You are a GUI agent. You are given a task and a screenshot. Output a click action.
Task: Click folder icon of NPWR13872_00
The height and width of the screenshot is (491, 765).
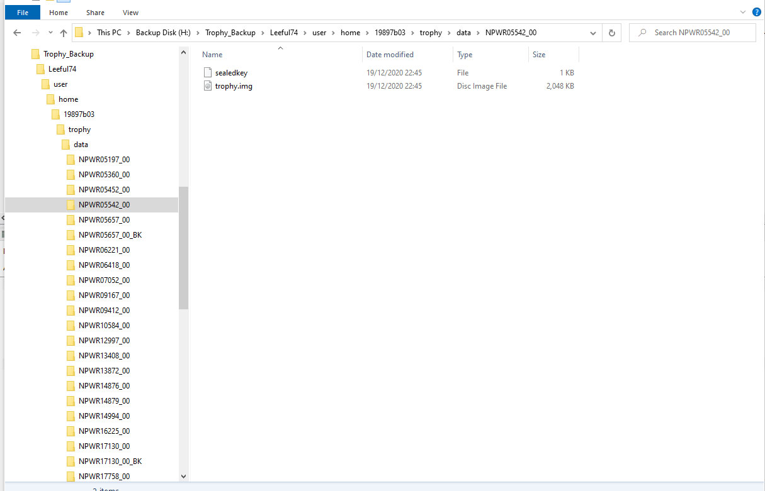pyautogui.click(x=71, y=371)
